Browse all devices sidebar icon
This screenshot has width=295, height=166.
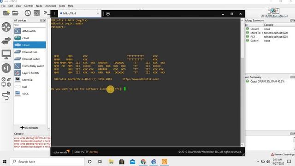click(6, 82)
